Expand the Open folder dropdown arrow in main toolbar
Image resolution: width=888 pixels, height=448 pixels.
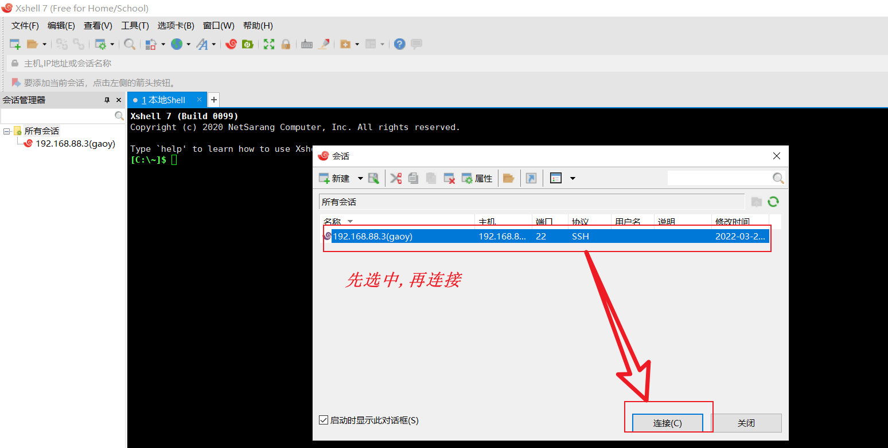click(44, 44)
